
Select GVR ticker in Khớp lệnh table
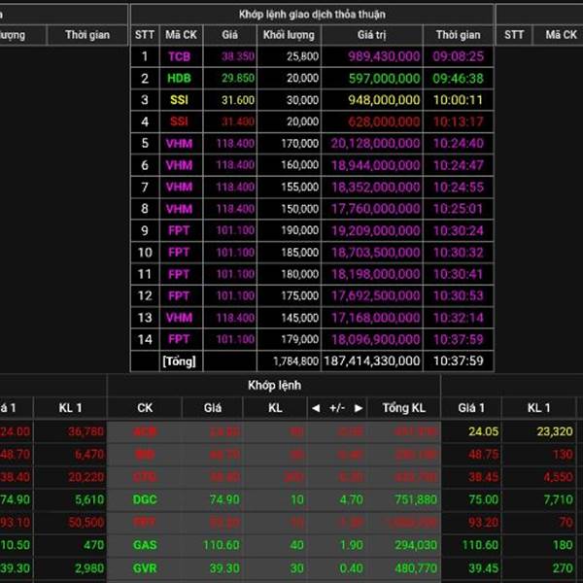point(145,568)
